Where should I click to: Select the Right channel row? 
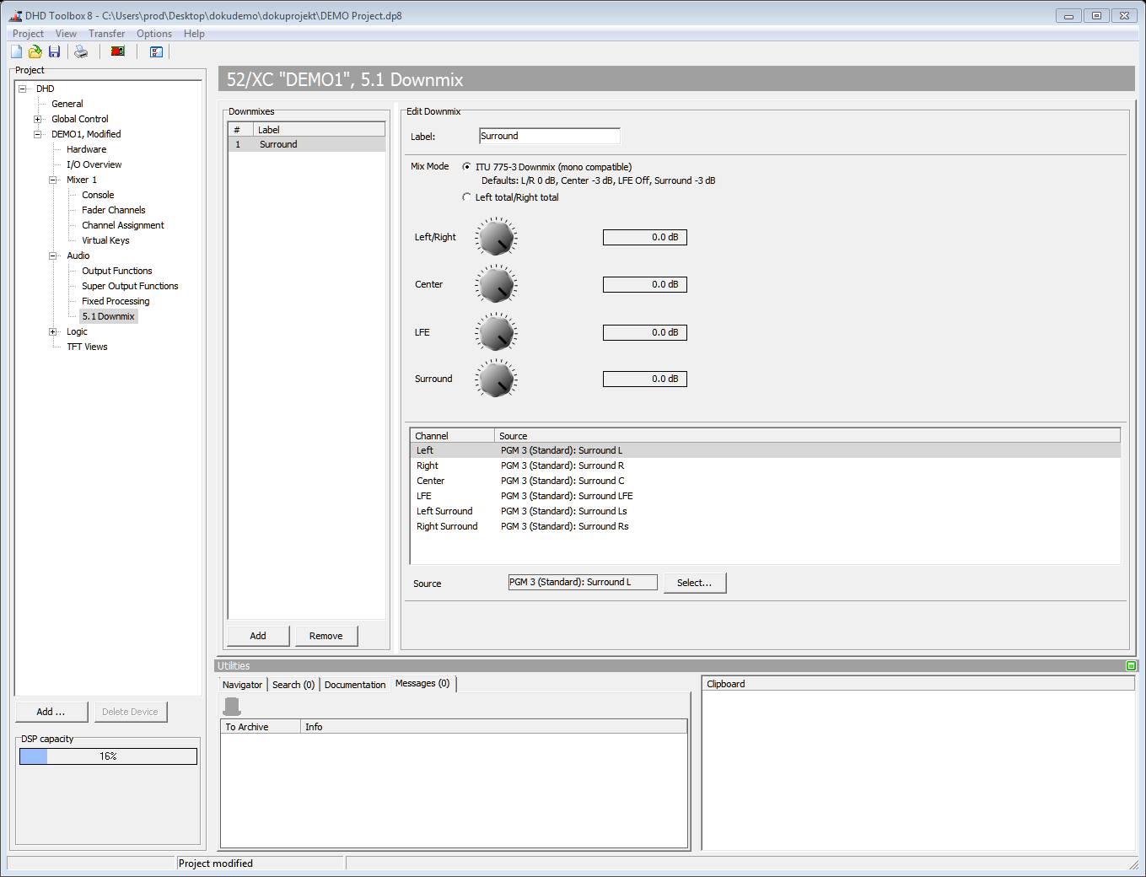(765, 465)
